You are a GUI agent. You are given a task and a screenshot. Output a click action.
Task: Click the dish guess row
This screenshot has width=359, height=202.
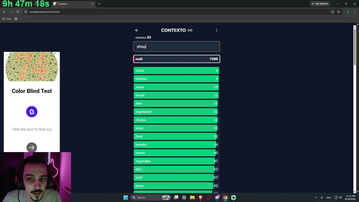[177, 104]
